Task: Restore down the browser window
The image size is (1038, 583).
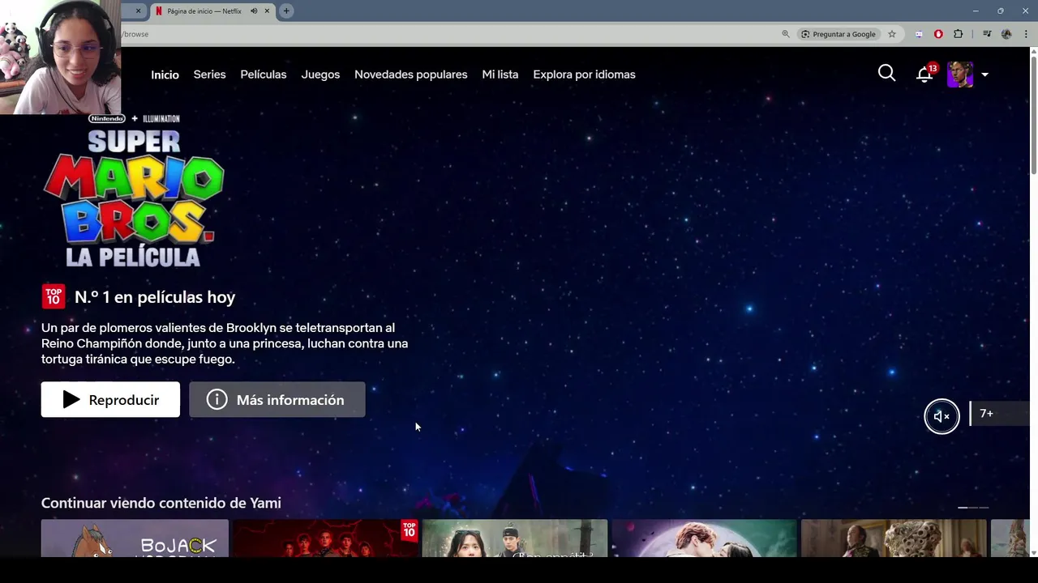Action: [1001, 11]
